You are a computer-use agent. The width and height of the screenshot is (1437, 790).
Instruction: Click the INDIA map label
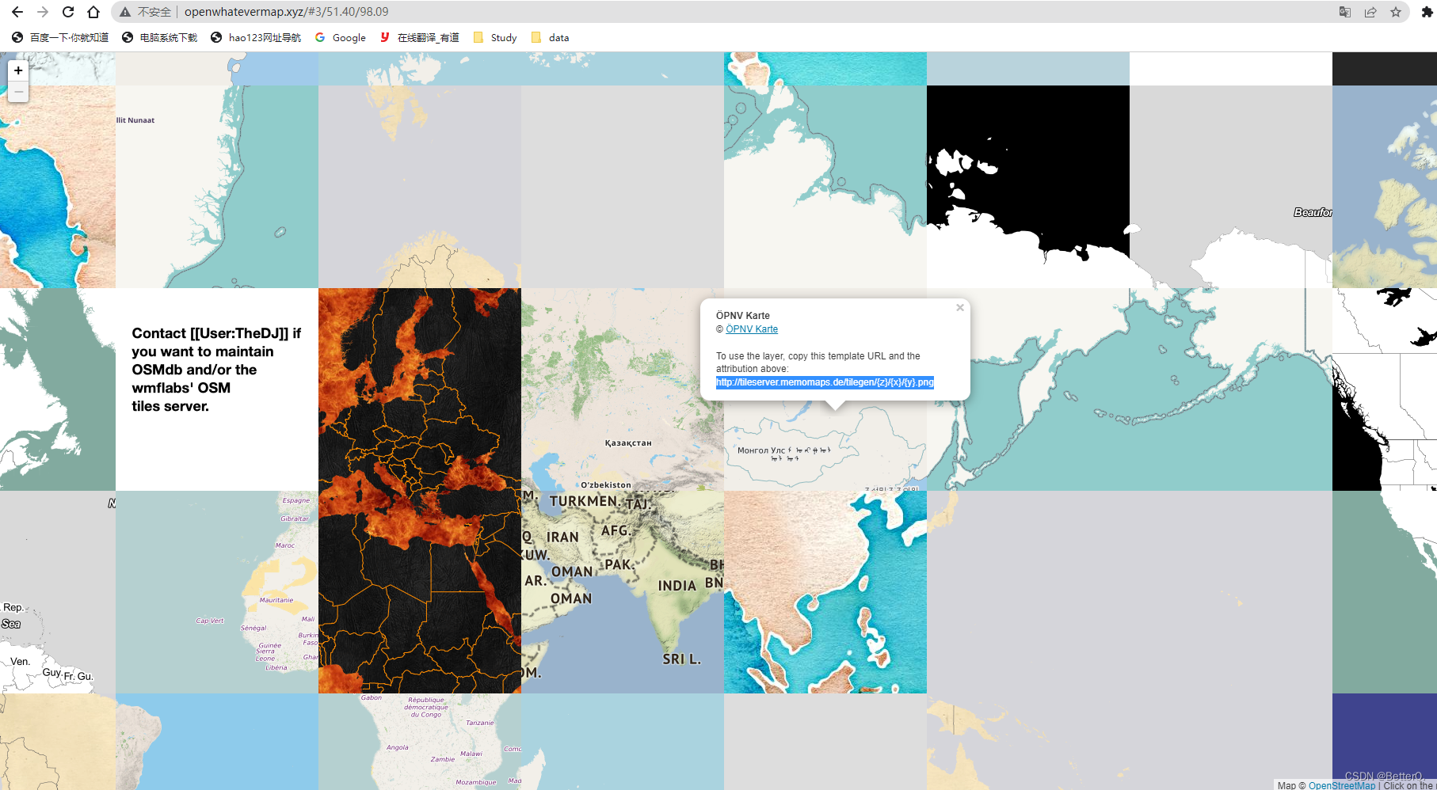tap(677, 586)
